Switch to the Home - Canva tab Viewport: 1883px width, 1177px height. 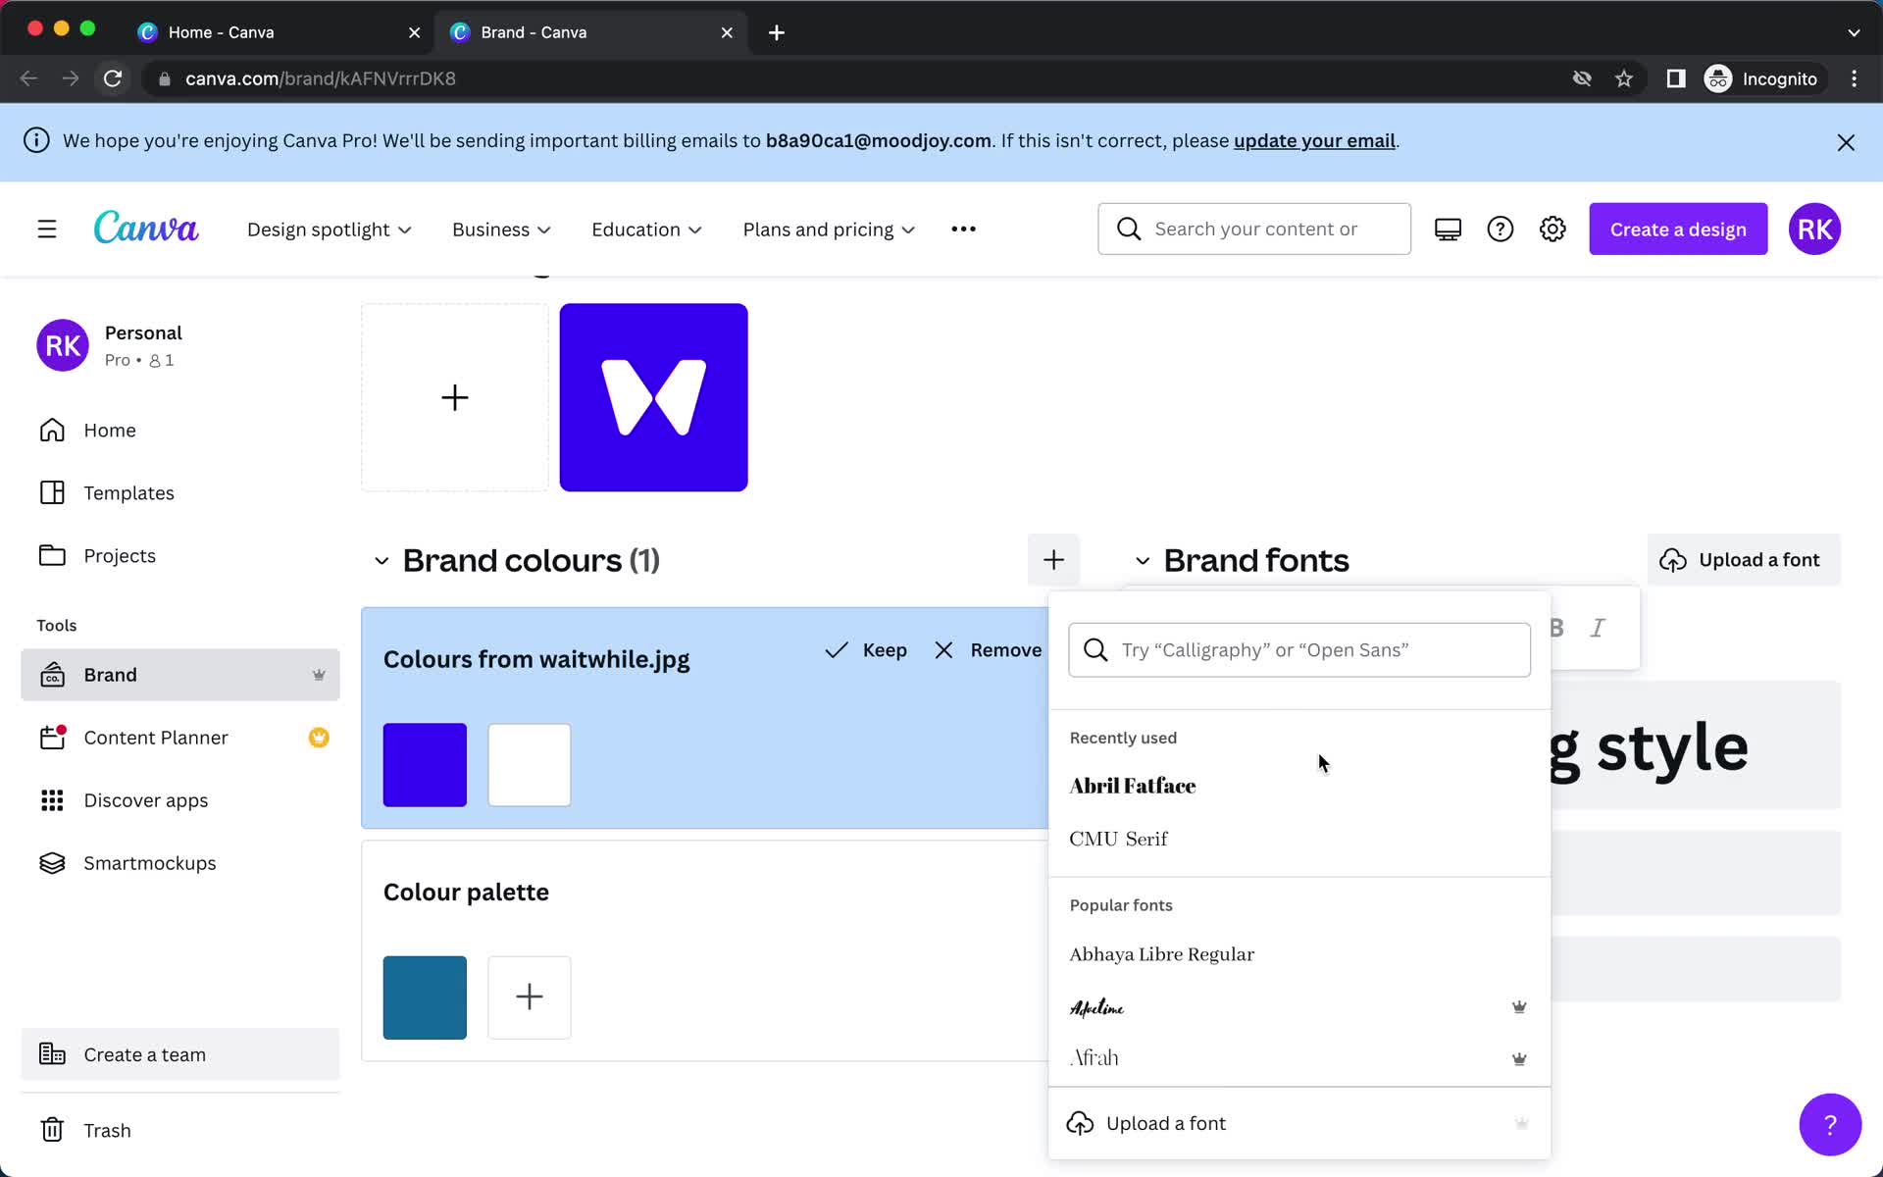click(278, 32)
